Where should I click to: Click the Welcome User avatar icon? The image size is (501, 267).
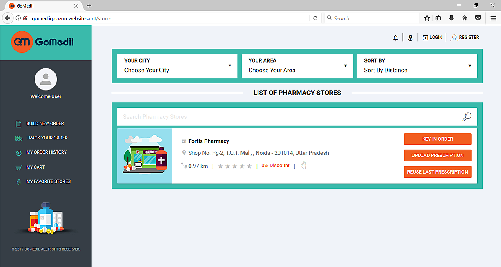click(46, 79)
